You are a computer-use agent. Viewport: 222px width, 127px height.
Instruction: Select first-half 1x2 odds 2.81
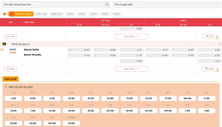209,50
